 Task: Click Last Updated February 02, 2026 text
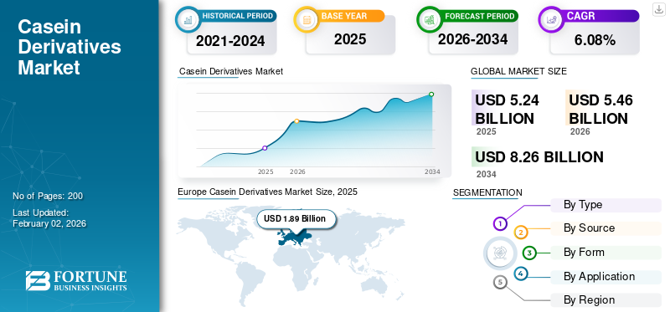[49, 218]
